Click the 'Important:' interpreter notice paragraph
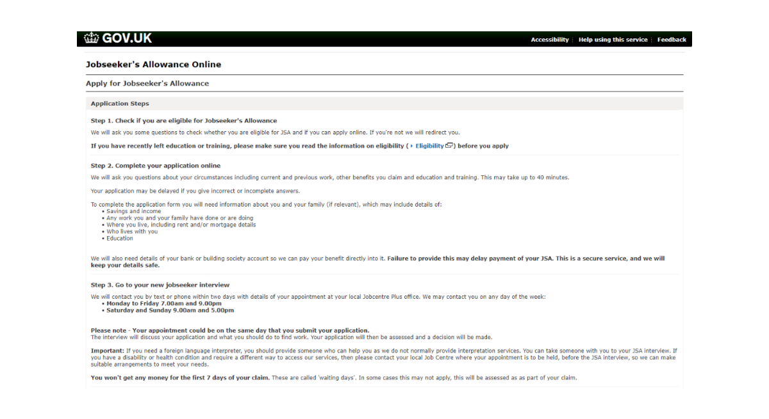The image size is (769, 419). [384, 358]
